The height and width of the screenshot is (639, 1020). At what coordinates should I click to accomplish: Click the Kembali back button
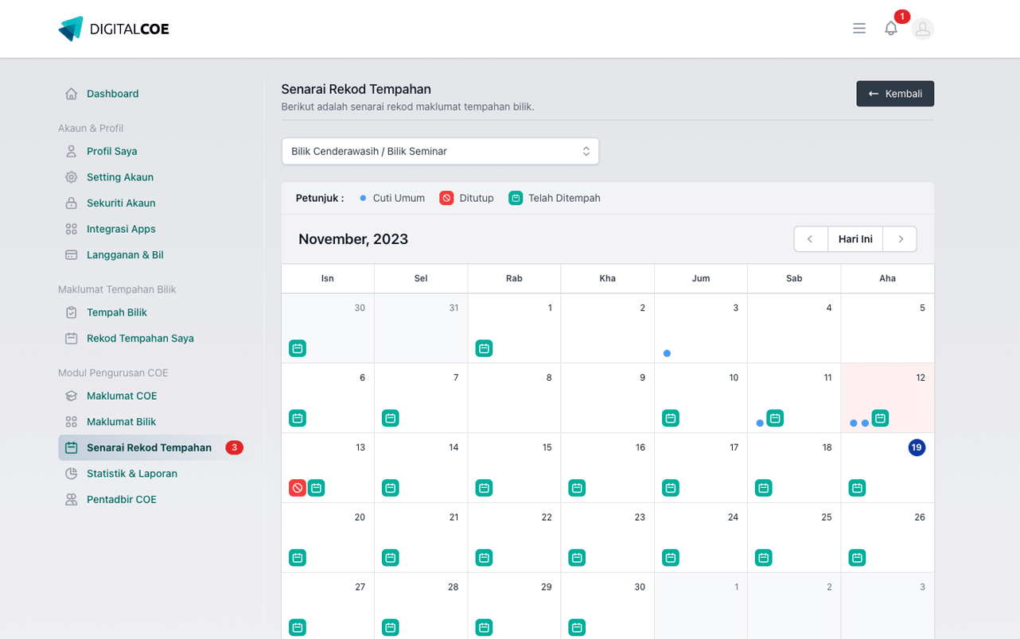tap(895, 94)
